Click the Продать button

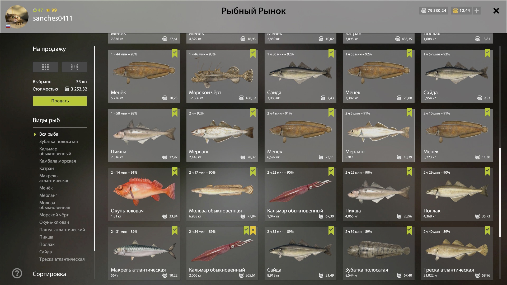coord(60,101)
